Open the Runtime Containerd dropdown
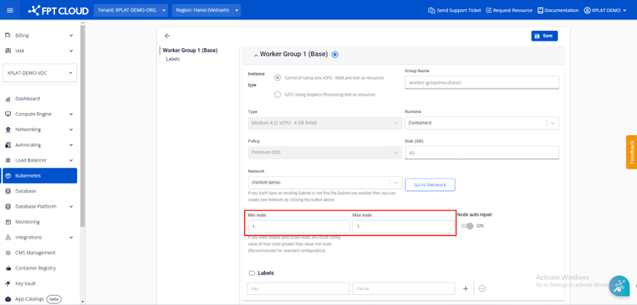Viewport: 637px width, 305px height. 482,124
